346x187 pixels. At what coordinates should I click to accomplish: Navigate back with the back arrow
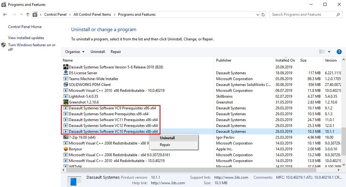coord(5,14)
